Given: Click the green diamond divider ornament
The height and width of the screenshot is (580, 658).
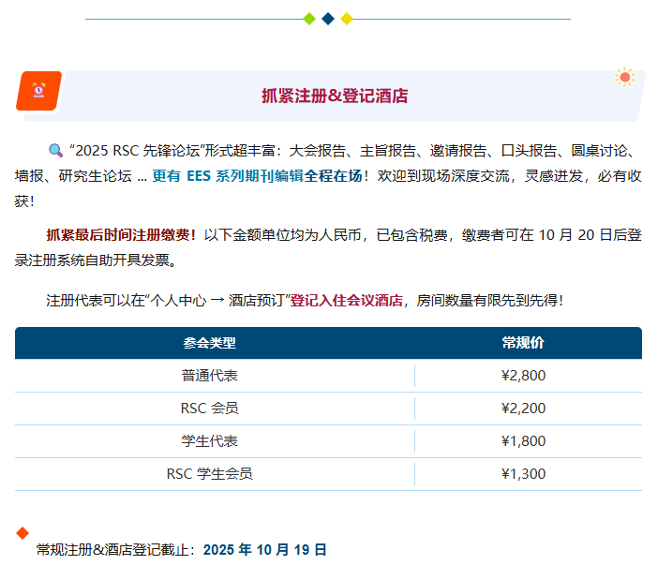Looking at the screenshot, I should pos(309,19).
